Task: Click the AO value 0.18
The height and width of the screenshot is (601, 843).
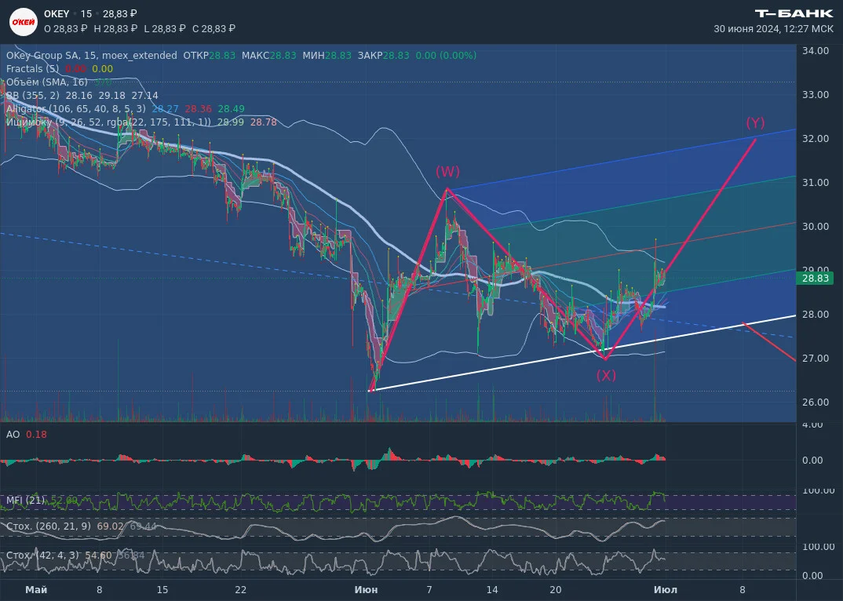Action: click(36, 435)
